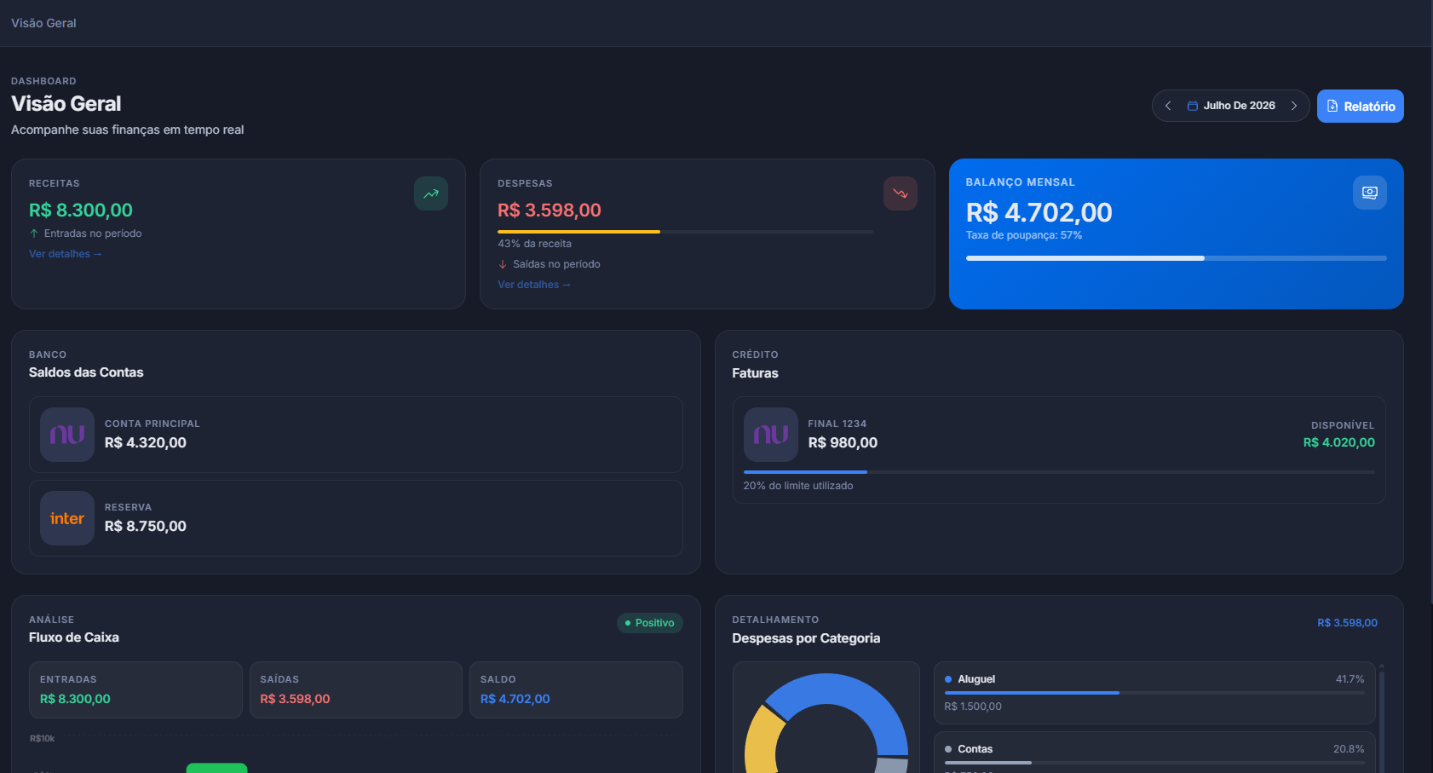Click the Taxa de poupança progress bar

point(1176,258)
